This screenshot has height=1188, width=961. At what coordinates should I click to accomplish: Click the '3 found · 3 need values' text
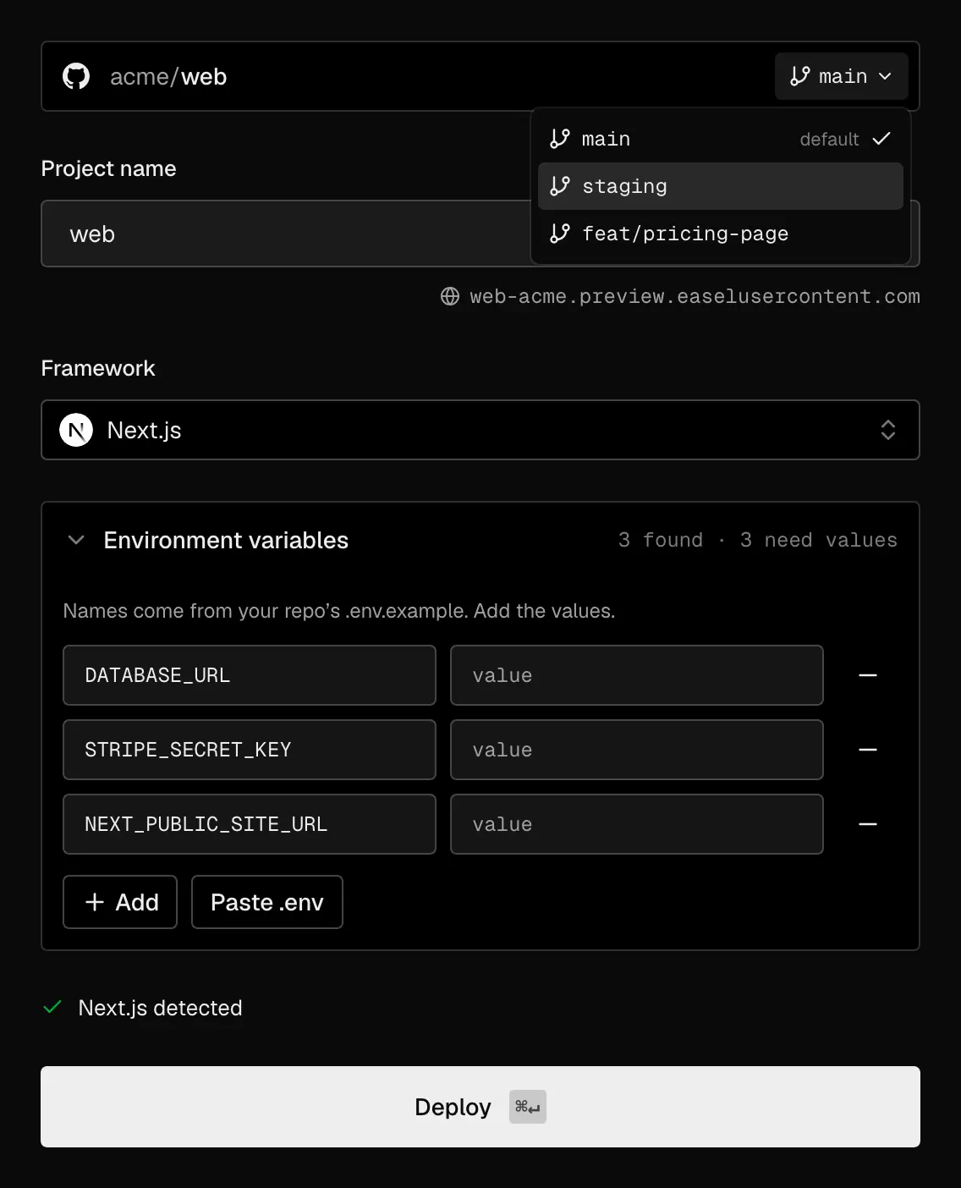757,540
